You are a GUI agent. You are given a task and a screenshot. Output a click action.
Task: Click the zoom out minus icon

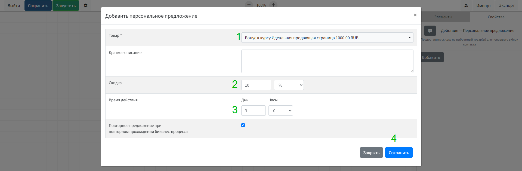249,5
